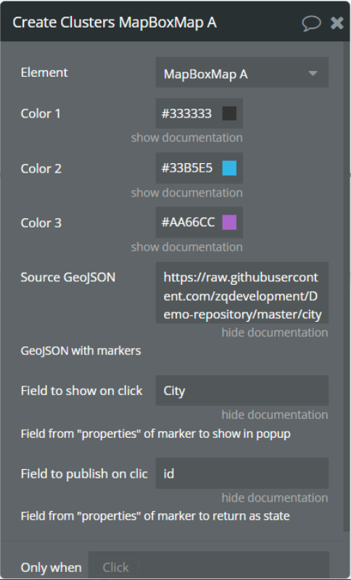
Task: Edit the #33B5E5 hex value
Action: pyautogui.click(x=187, y=168)
